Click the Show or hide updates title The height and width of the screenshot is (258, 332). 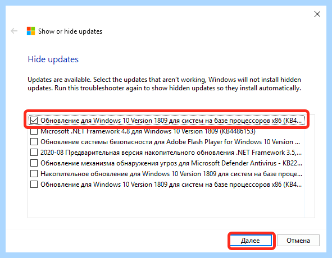70,31
